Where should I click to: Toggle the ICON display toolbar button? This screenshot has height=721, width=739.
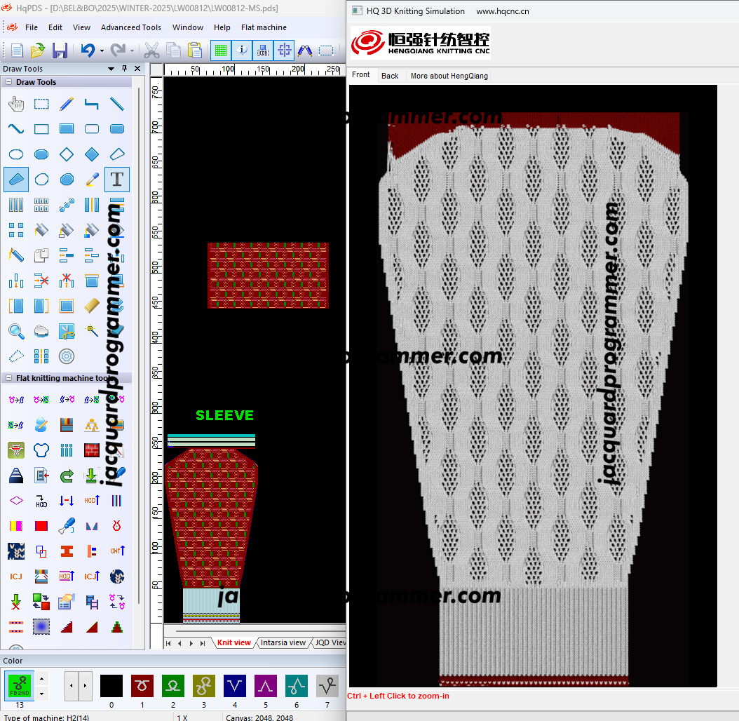263,50
